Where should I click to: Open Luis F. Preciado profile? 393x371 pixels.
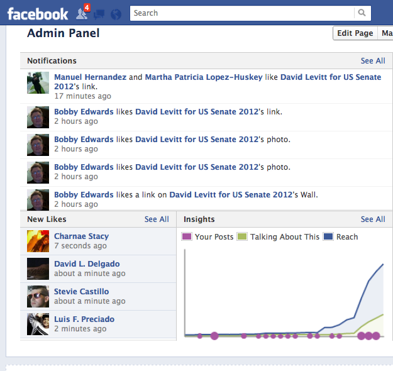point(84,319)
